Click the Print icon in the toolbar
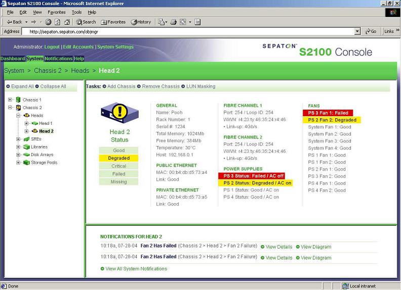This screenshot has width=401, height=290. pyautogui.click(x=173, y=22)
